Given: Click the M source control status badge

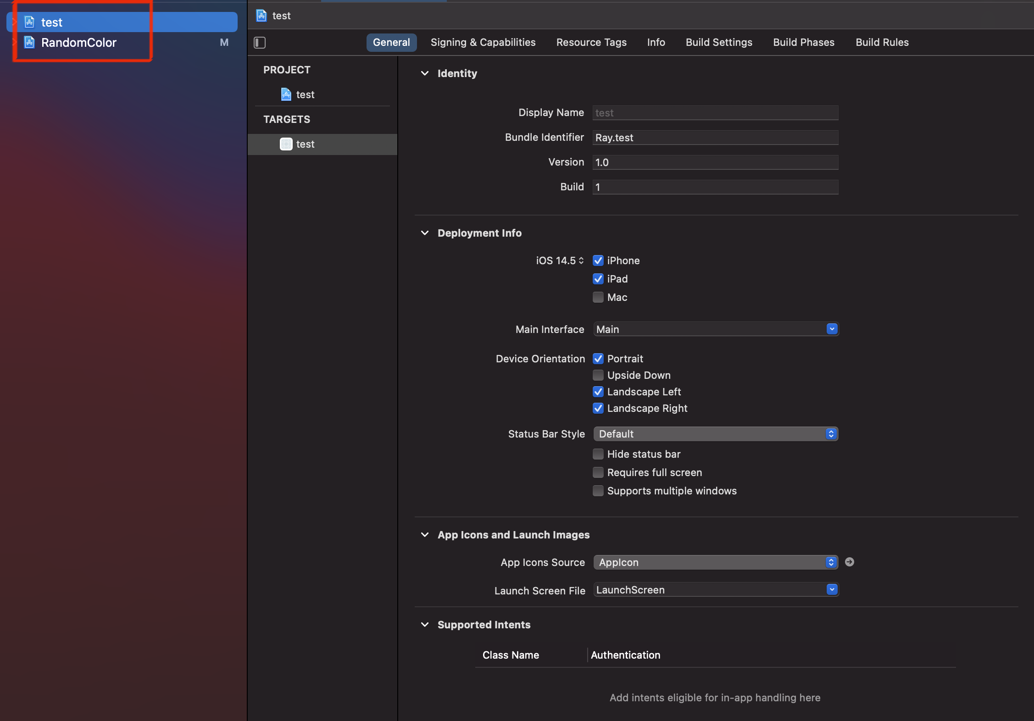Looking at the screenshot, I should pyautogui.click(x=224, y=42).
